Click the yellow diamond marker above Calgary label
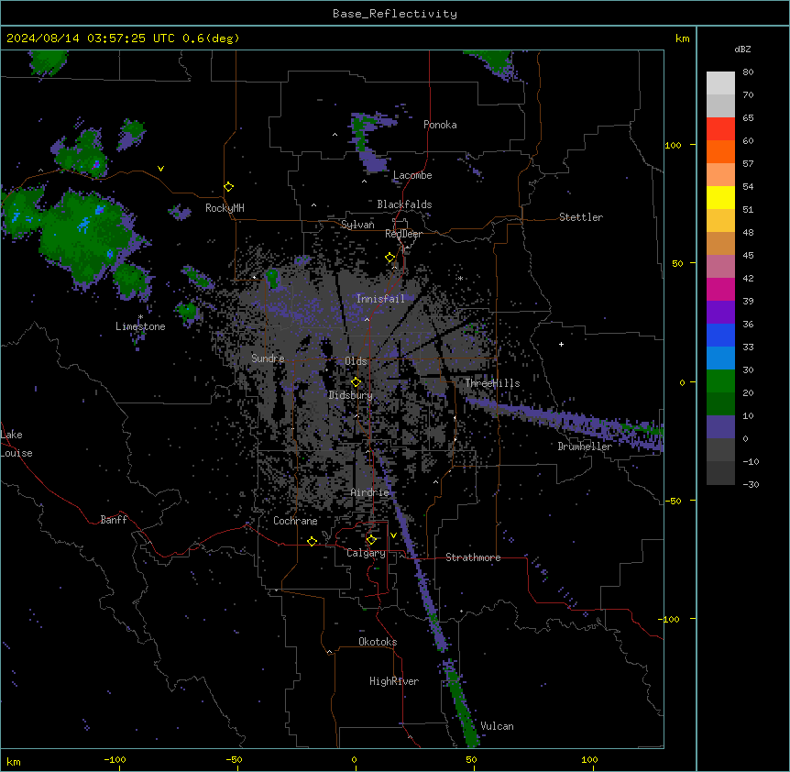 371,540
